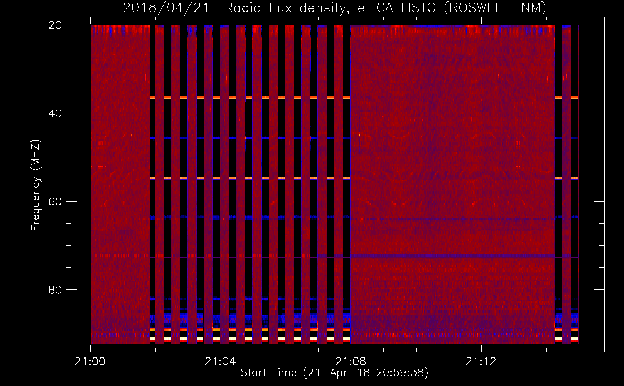Image resolution: width=624 pixels, height=386 pixels.
Task: Click the 21:08 time tick label
Action: [x=351, y=362]
